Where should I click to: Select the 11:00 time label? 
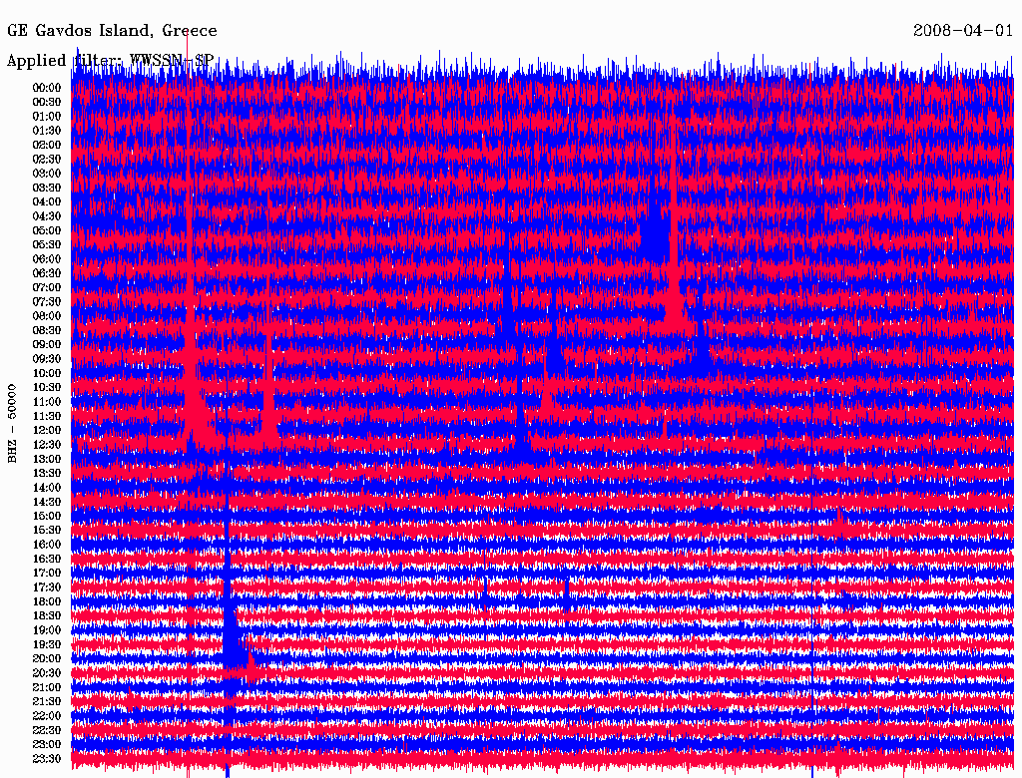[47, 402]
